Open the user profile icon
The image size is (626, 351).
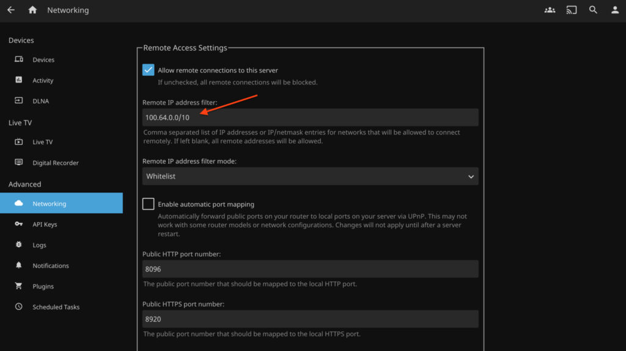coord(615,10)
